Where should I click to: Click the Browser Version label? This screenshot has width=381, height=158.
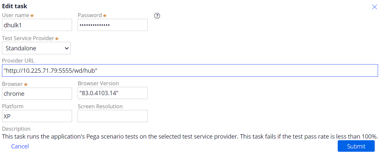click(98, 84)
